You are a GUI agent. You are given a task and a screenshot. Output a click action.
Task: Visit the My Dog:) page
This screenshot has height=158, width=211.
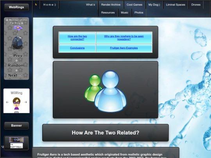coord(154,5)
